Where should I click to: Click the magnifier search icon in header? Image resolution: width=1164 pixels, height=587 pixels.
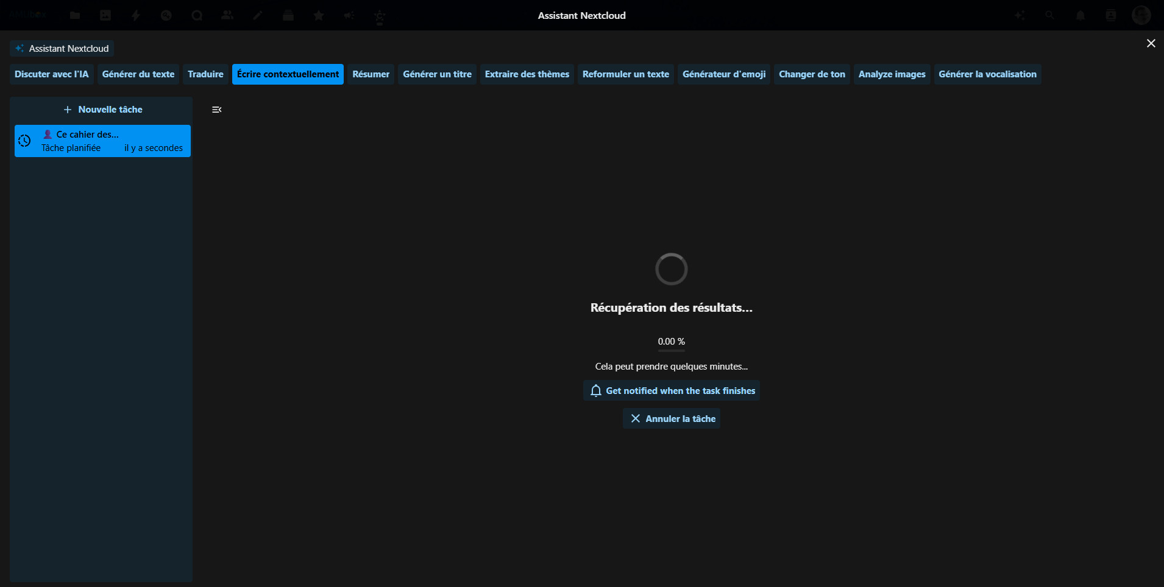click(1049, 15)
